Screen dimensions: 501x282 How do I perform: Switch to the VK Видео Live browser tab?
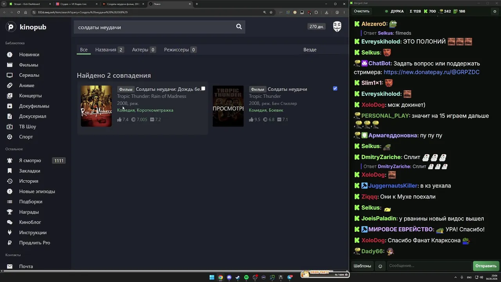(x=76, y=4)
